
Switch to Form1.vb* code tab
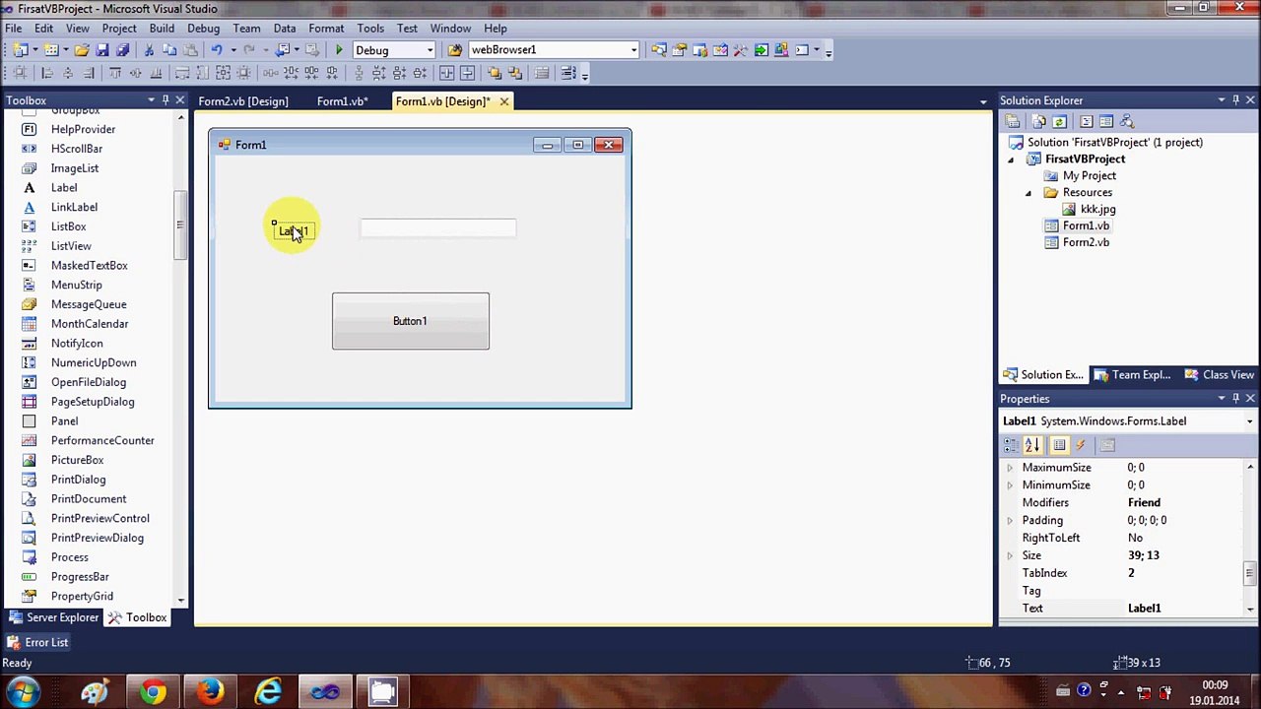342,101
